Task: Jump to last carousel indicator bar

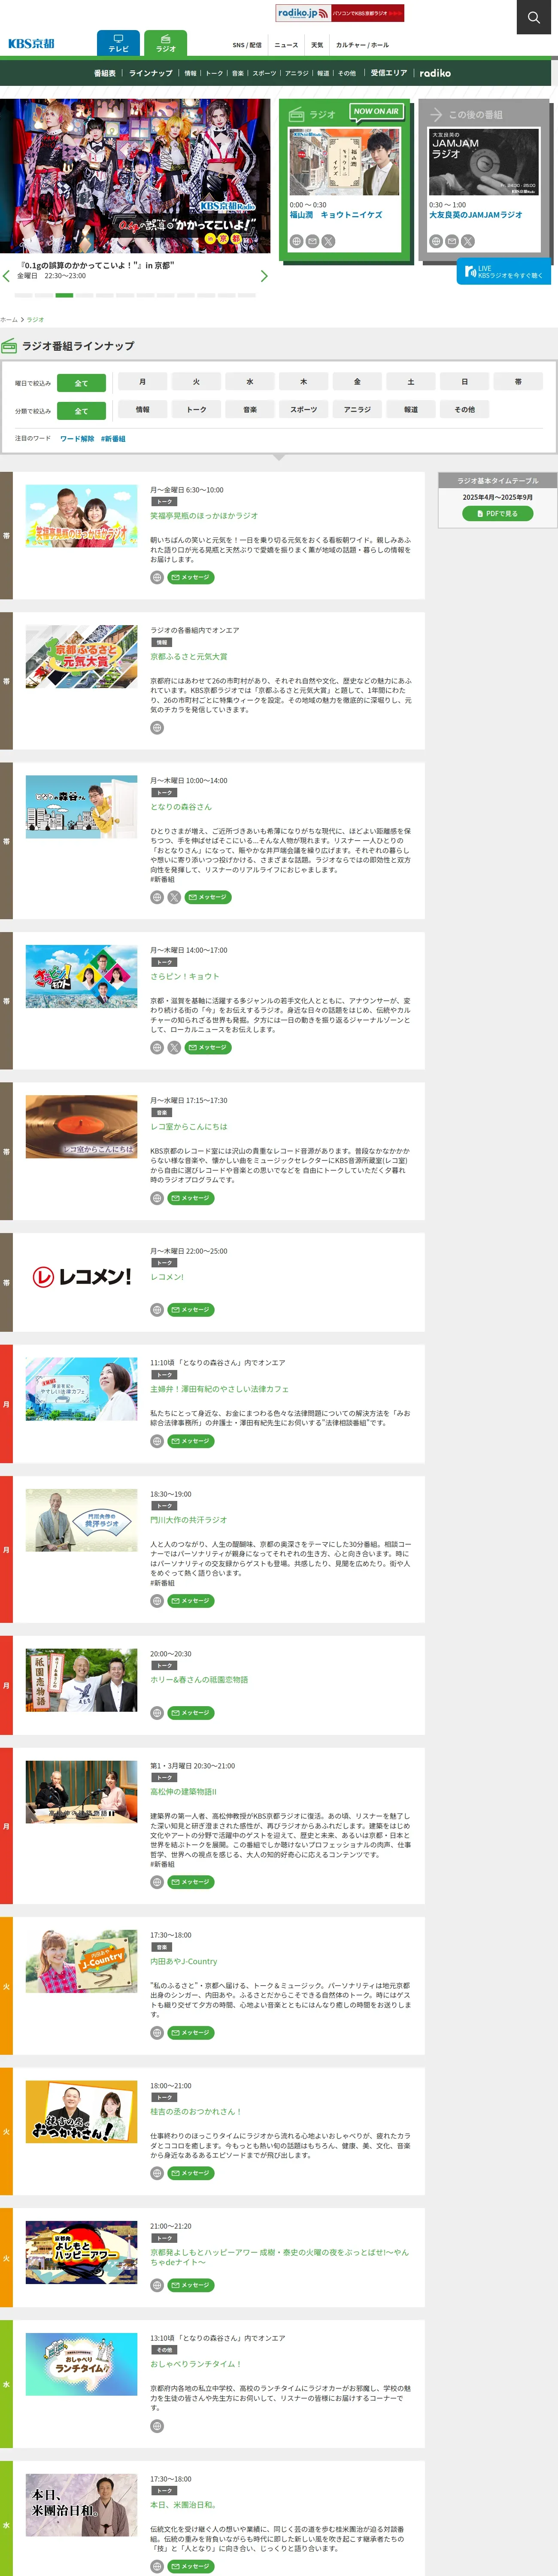Action: point(247,295)
